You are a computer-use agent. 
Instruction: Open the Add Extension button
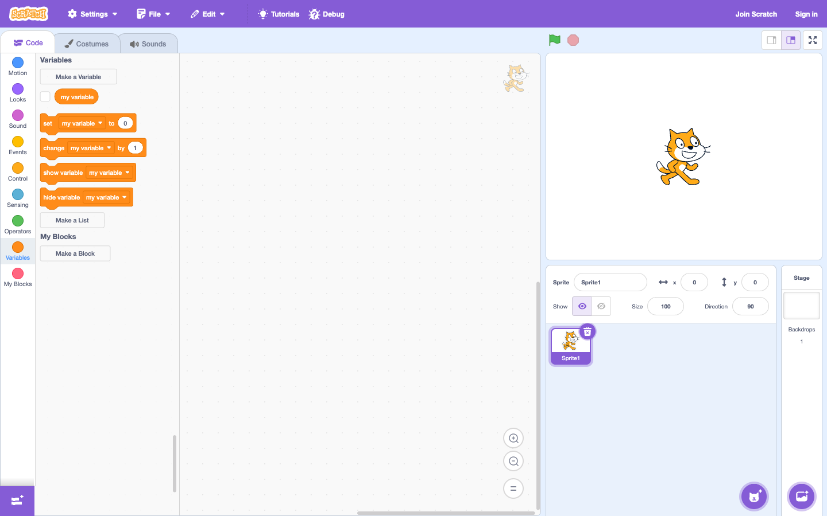tap(17, 501)
